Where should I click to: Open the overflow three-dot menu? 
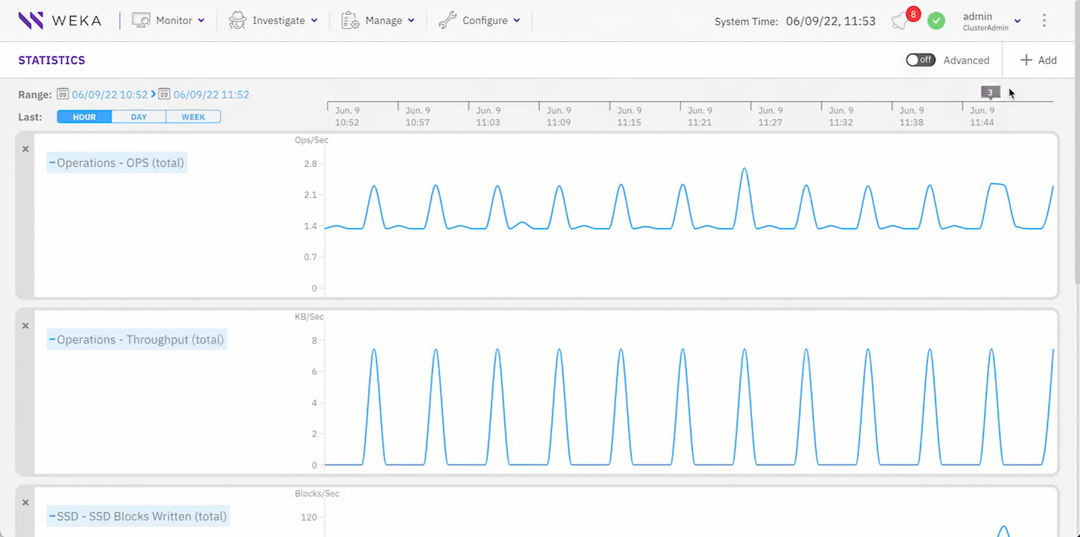pyautogui.click(x=1045, y=20)
